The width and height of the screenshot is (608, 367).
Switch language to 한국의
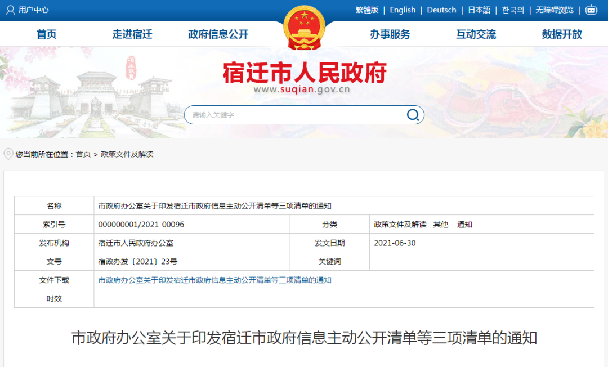[513, 10]
